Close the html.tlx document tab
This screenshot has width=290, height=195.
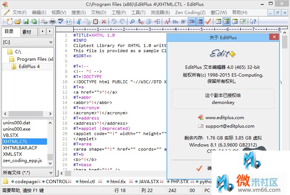[x=131, y=182]
